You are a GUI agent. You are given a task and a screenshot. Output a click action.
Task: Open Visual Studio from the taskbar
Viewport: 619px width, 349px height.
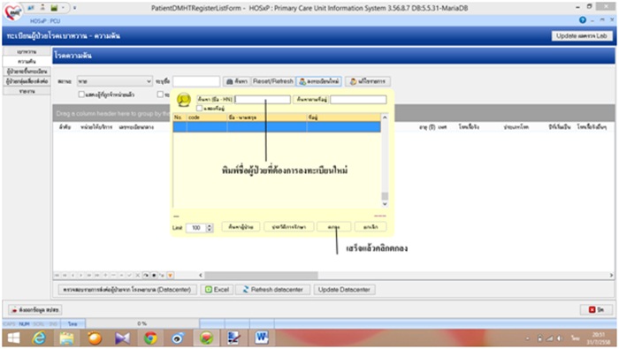coord(122,338)
